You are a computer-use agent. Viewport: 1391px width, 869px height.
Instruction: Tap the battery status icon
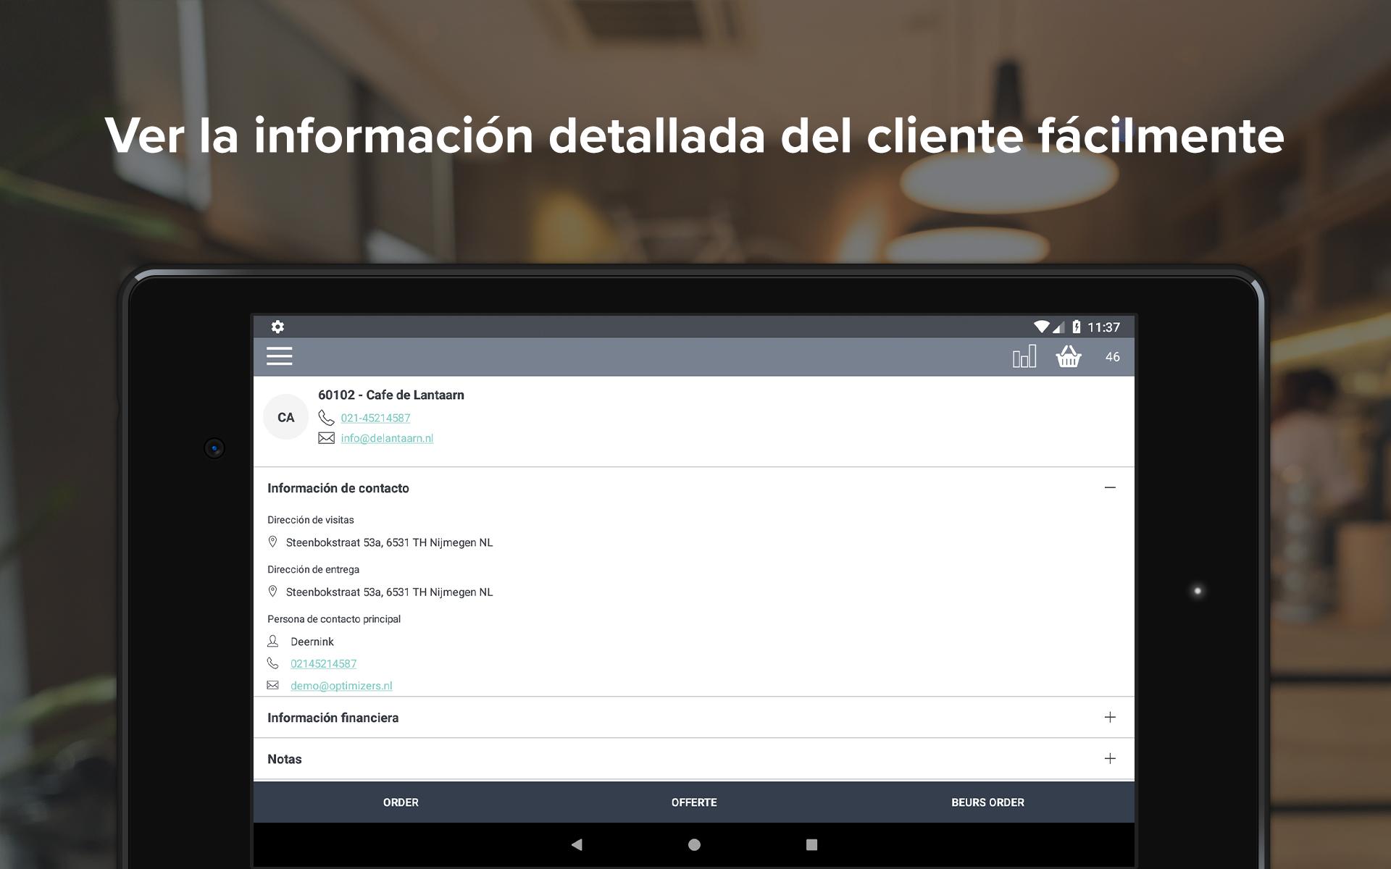(x=1077, y=327)
